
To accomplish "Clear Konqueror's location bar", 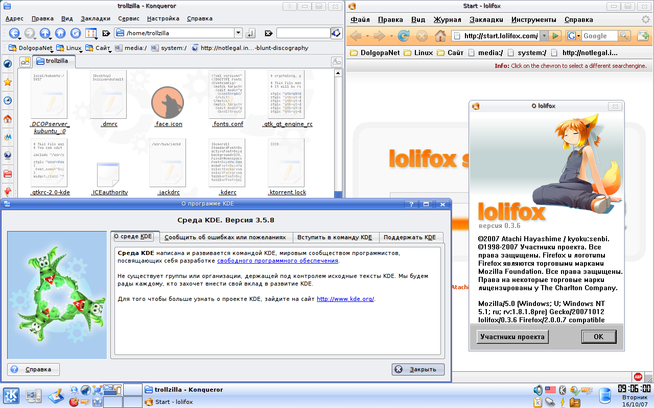I will pyautogui.click(x=106, y=34).
